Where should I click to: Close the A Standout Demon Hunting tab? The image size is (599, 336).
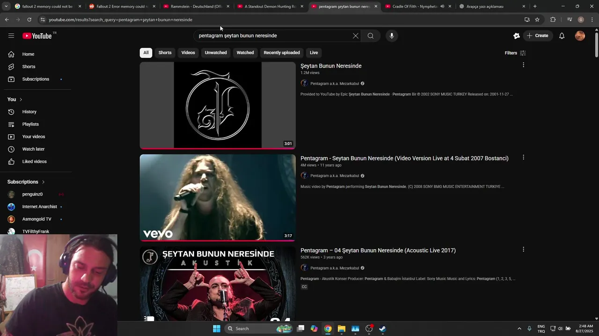pyautogui.click(x=302, y=7)
